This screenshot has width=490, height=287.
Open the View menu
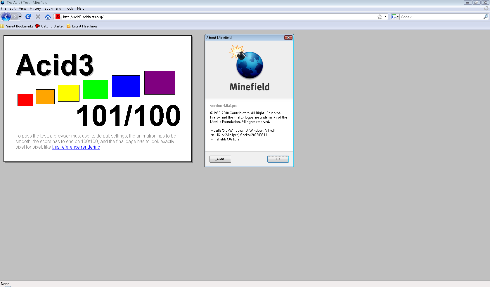(x=22, y=8)
